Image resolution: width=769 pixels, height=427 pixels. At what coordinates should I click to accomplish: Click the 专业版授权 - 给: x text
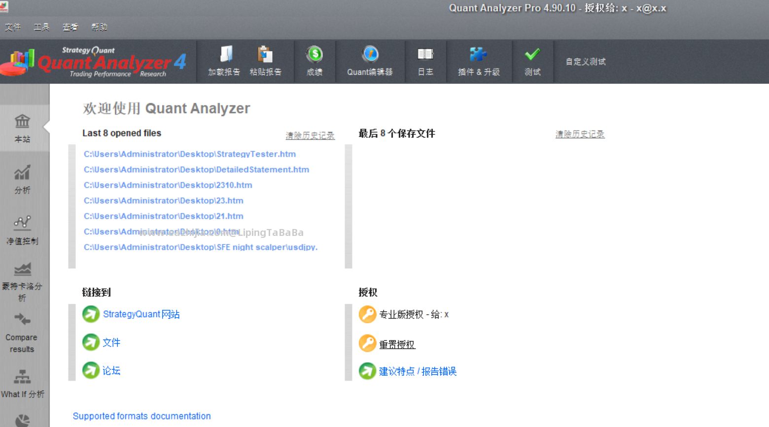click(414, 314)
